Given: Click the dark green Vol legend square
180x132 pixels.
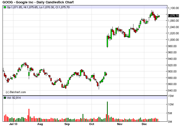Looking at the screenshot, I should (5, 98).
